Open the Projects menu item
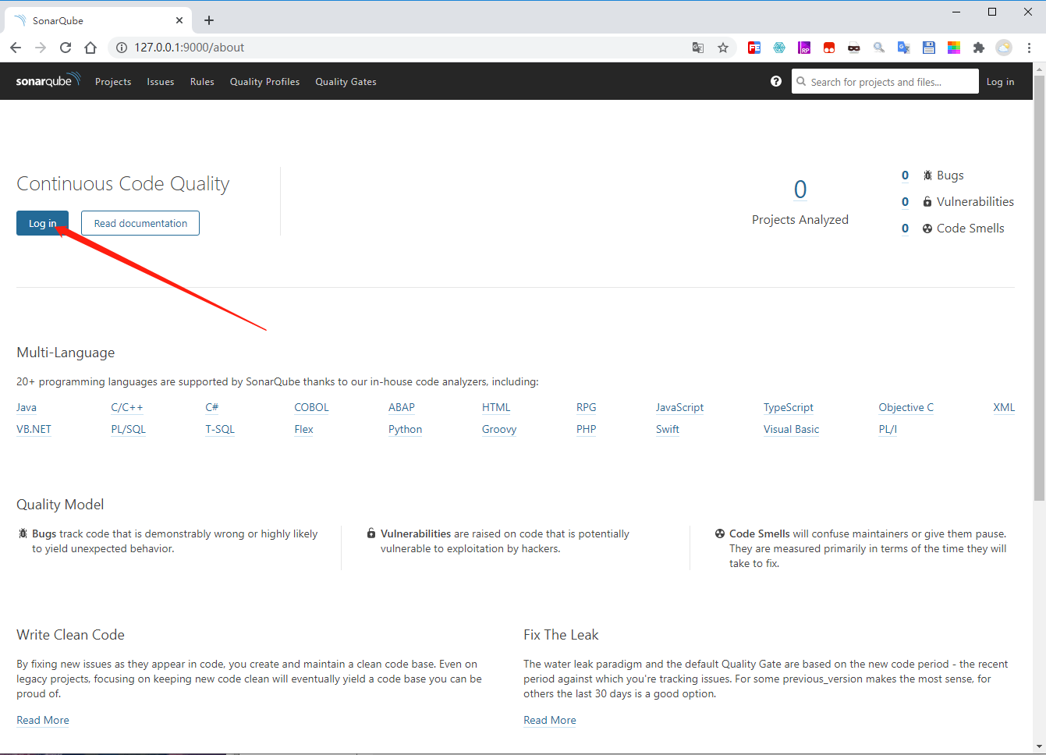This screenshot has width=1046, height=755. pyautogui.click(x=113, y=81)
